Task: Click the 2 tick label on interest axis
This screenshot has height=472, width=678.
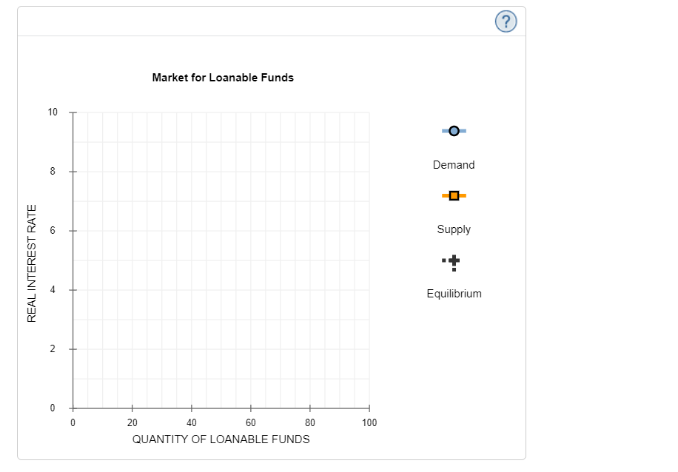Action: click(x=53, y=348)
